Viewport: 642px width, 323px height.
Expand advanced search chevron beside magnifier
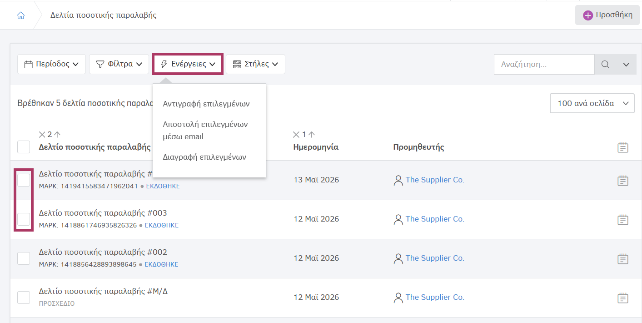point(626,65)
